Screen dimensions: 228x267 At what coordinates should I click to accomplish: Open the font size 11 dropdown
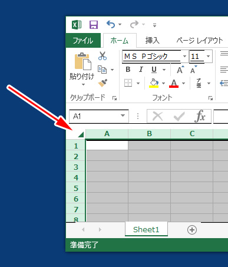click(208, 57)
